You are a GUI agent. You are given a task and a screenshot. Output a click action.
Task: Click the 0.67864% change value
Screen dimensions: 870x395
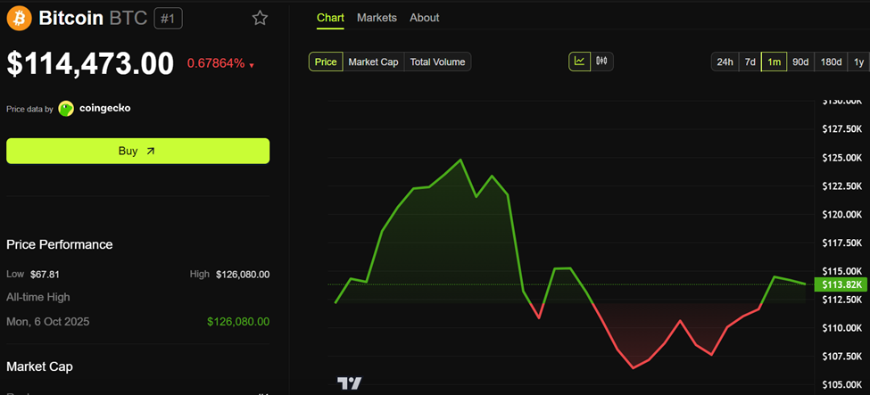point(216,63)
